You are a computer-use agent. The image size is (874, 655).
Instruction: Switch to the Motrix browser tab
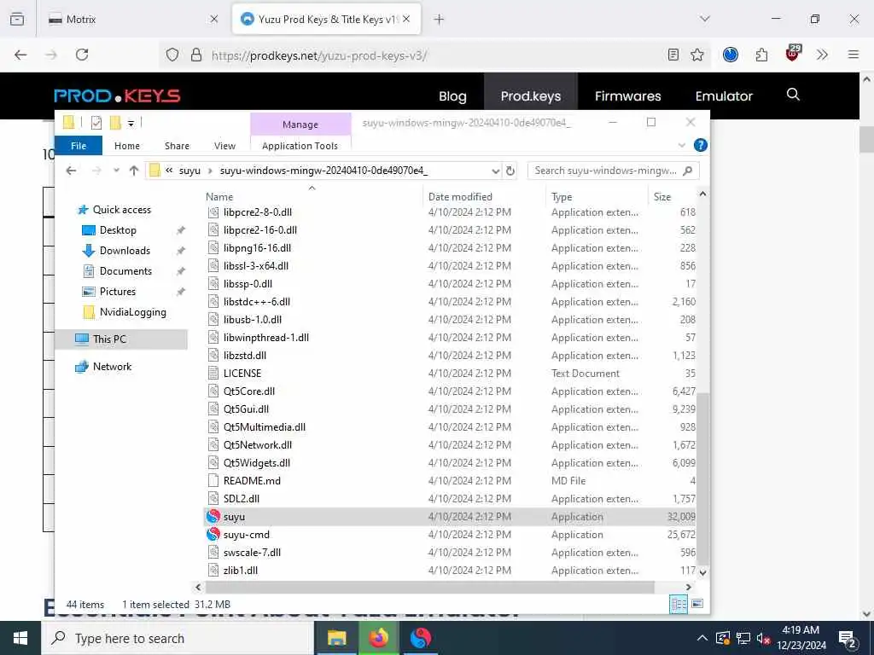pyautogui.click(x=132, y=19)
